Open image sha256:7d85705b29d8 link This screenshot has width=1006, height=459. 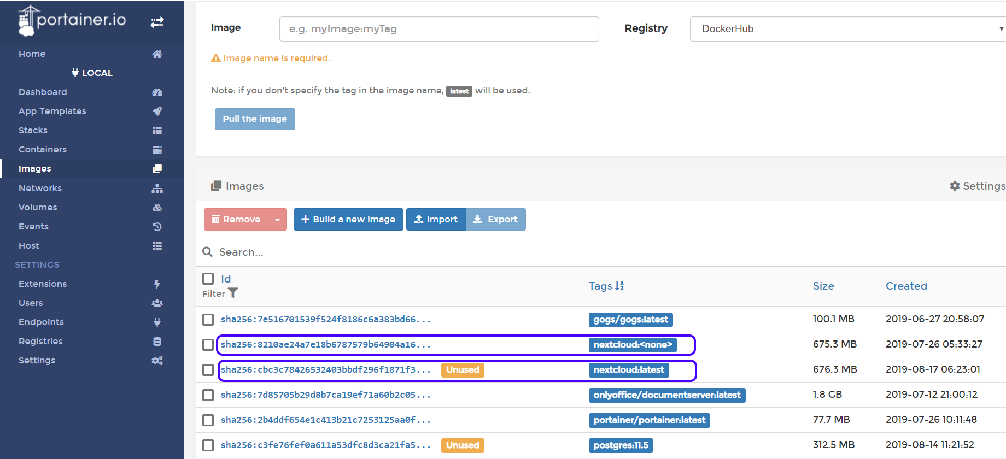tap(326, 395)
